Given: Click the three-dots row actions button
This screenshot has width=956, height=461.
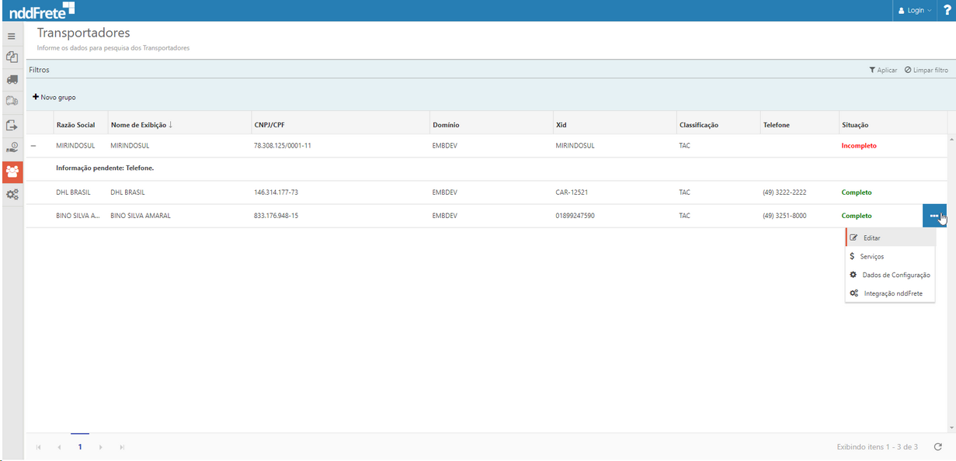Looking at the screenshot, I should coord(933,216).
